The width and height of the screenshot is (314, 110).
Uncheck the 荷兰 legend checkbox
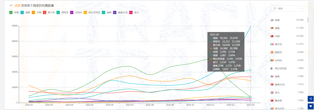click(x=131, y=12)
